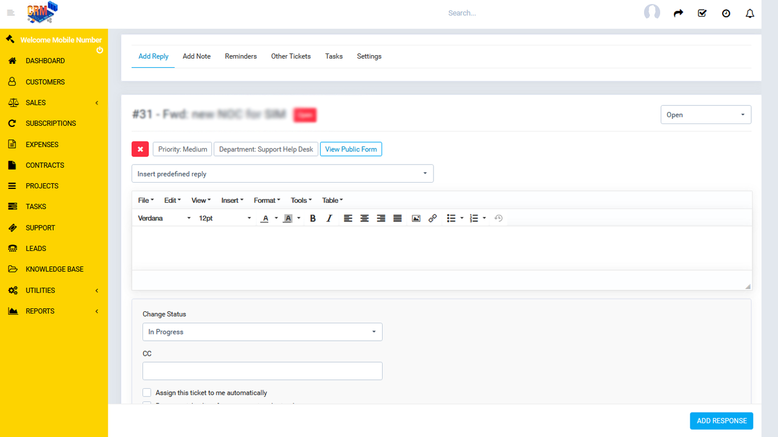Click the red X button near Priority
The height and width of the screenshot is (437, 778).
[140, 149]
